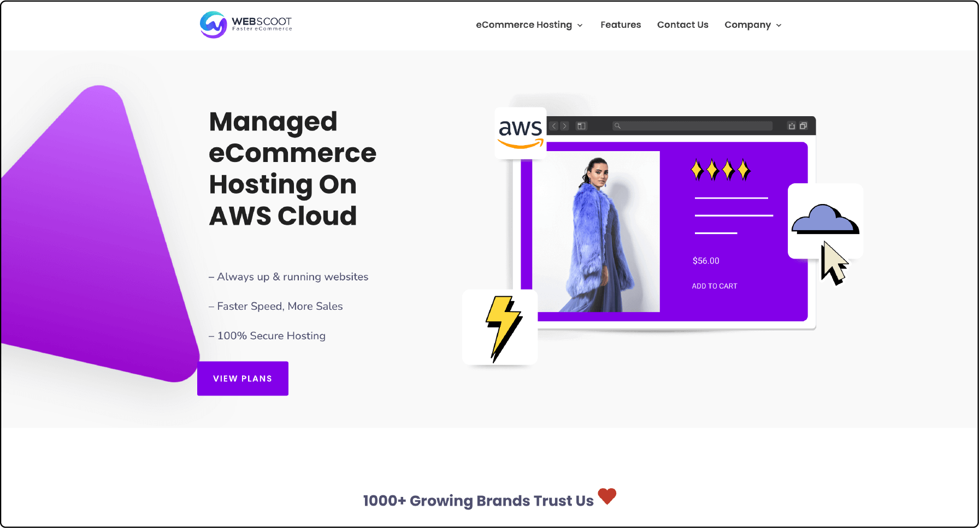Click the mouse cursor illustration
This screenshot has width=979, height=528.
click(x=834, y=263)
